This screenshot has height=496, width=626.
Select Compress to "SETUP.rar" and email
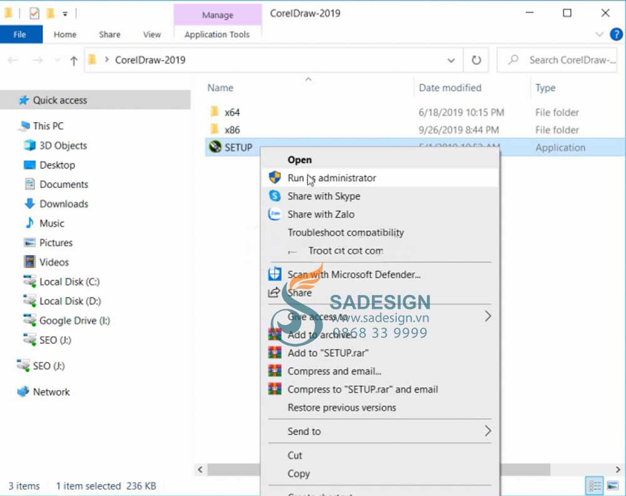(379, 390)
